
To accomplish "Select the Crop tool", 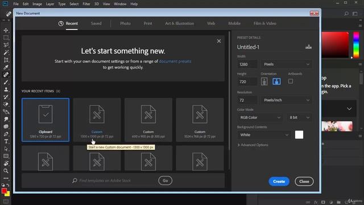I will (6, 60).
